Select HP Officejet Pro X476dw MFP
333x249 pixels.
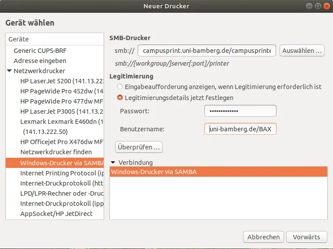(x=55, y=142)
